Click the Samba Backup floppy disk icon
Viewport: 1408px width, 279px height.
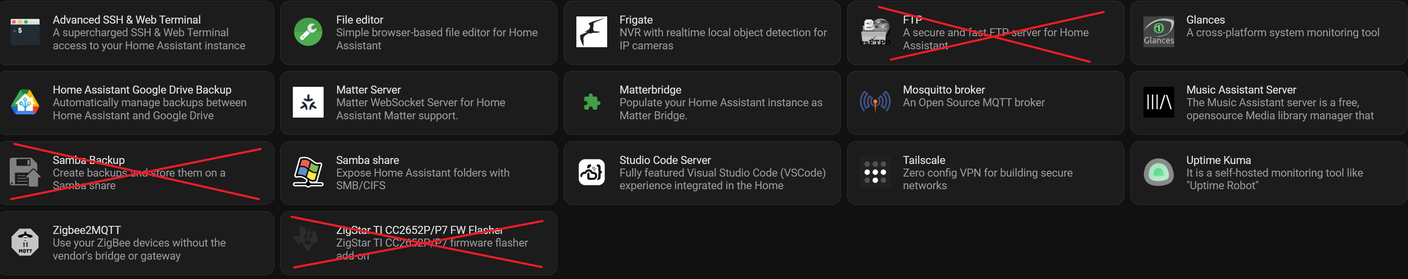point(25,172)
